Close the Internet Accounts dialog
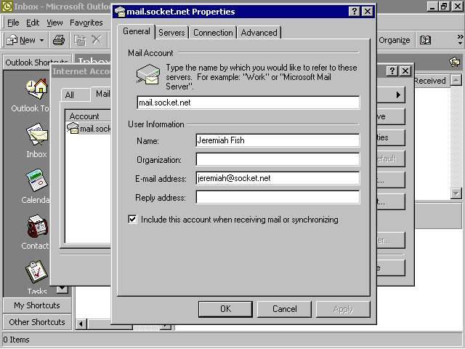The image size is (465, 349). (405, 71)
